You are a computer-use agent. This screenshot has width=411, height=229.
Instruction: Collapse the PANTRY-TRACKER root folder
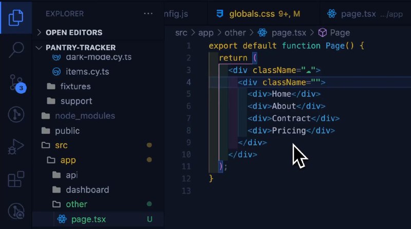click(x=80, y=48)
